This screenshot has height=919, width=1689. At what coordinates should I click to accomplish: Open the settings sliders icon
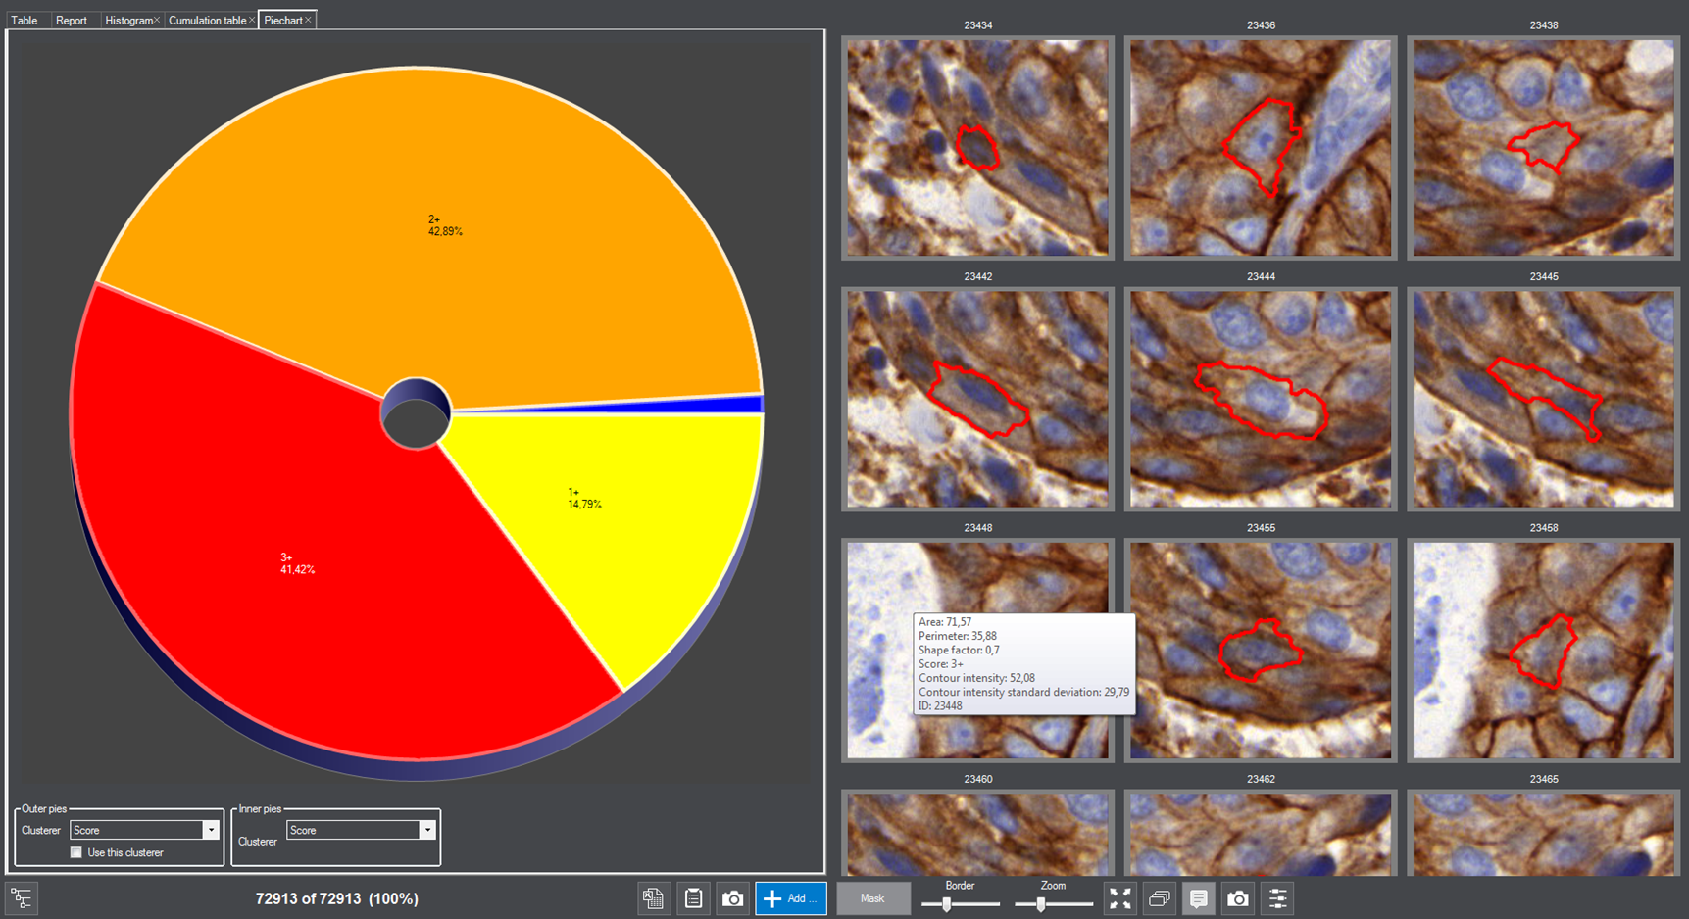click(x=1277, y=898)
